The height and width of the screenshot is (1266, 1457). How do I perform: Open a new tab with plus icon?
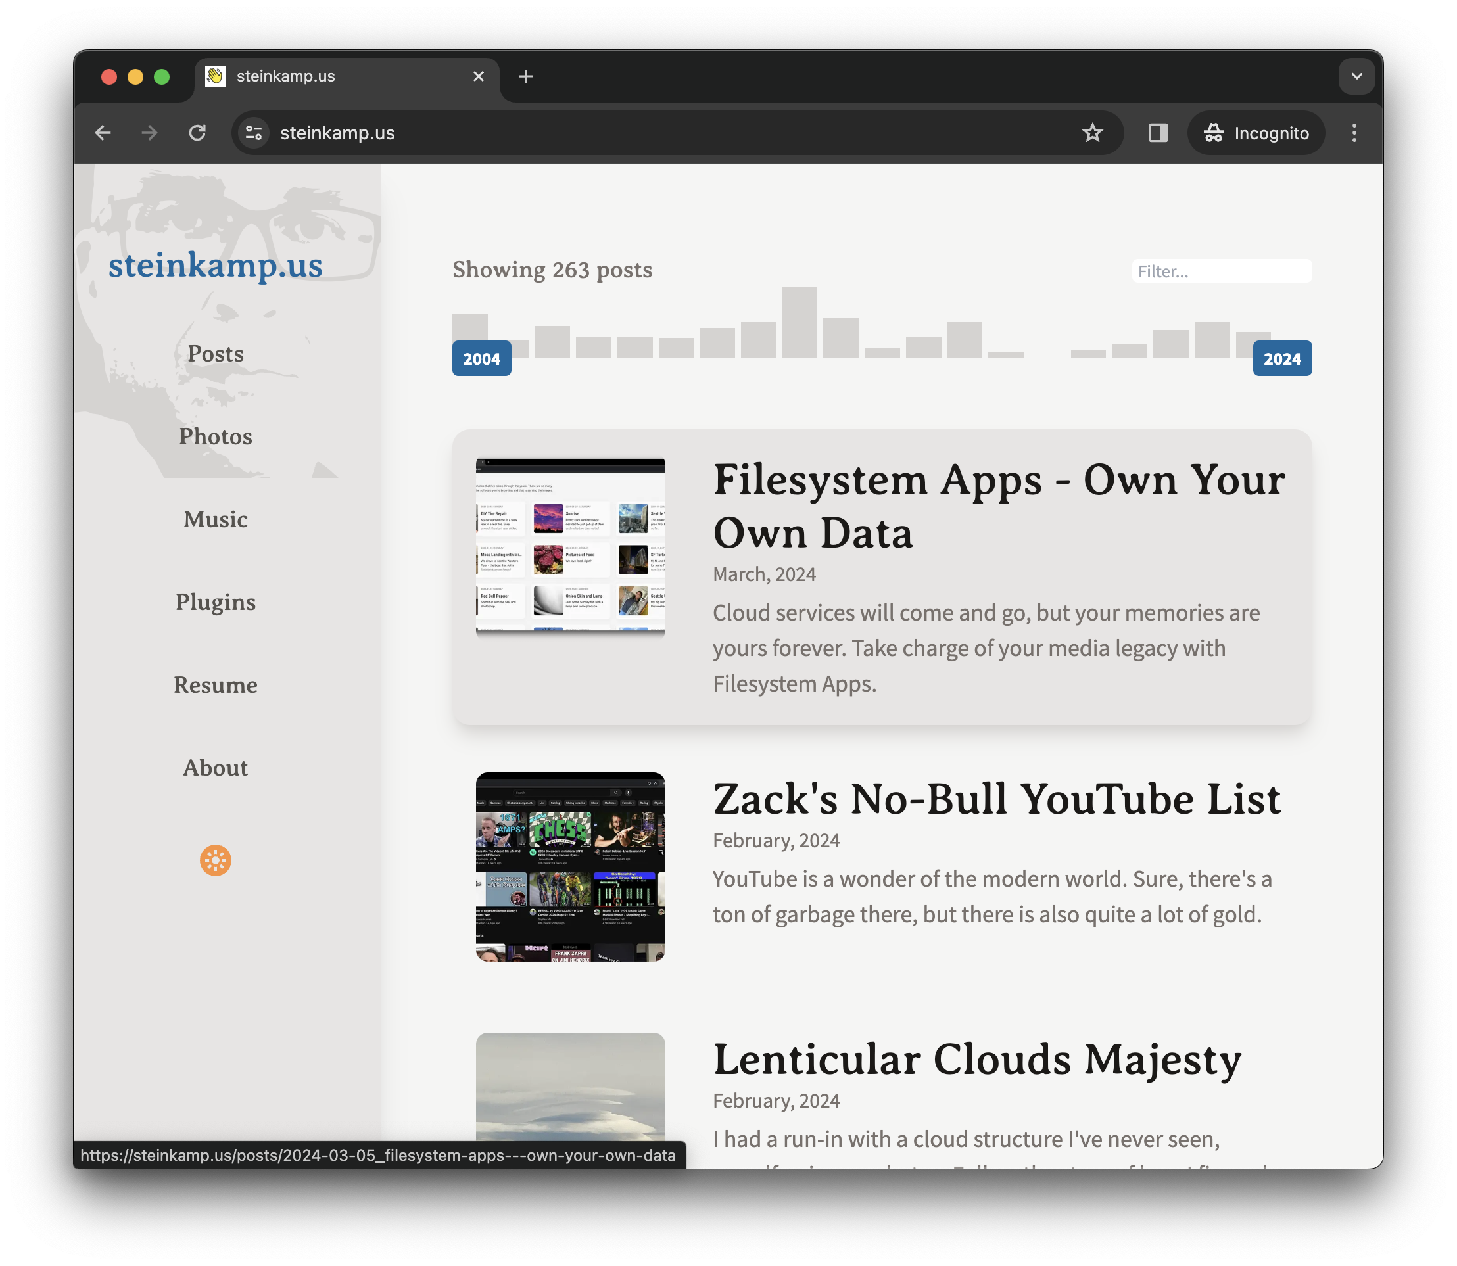coord(526,76)
